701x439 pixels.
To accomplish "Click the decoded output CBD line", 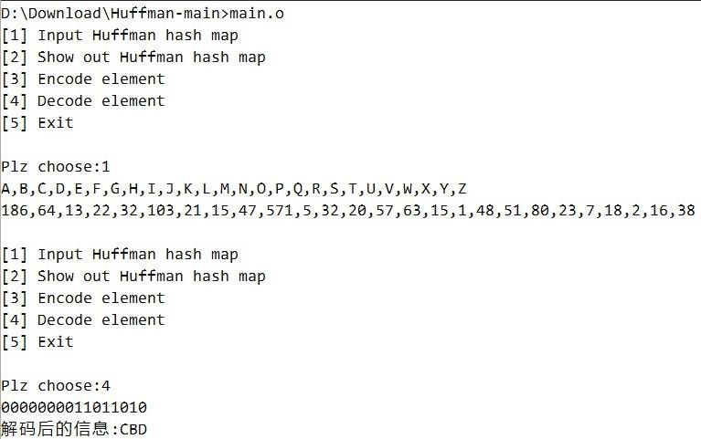I will click(x=74, y=429).
